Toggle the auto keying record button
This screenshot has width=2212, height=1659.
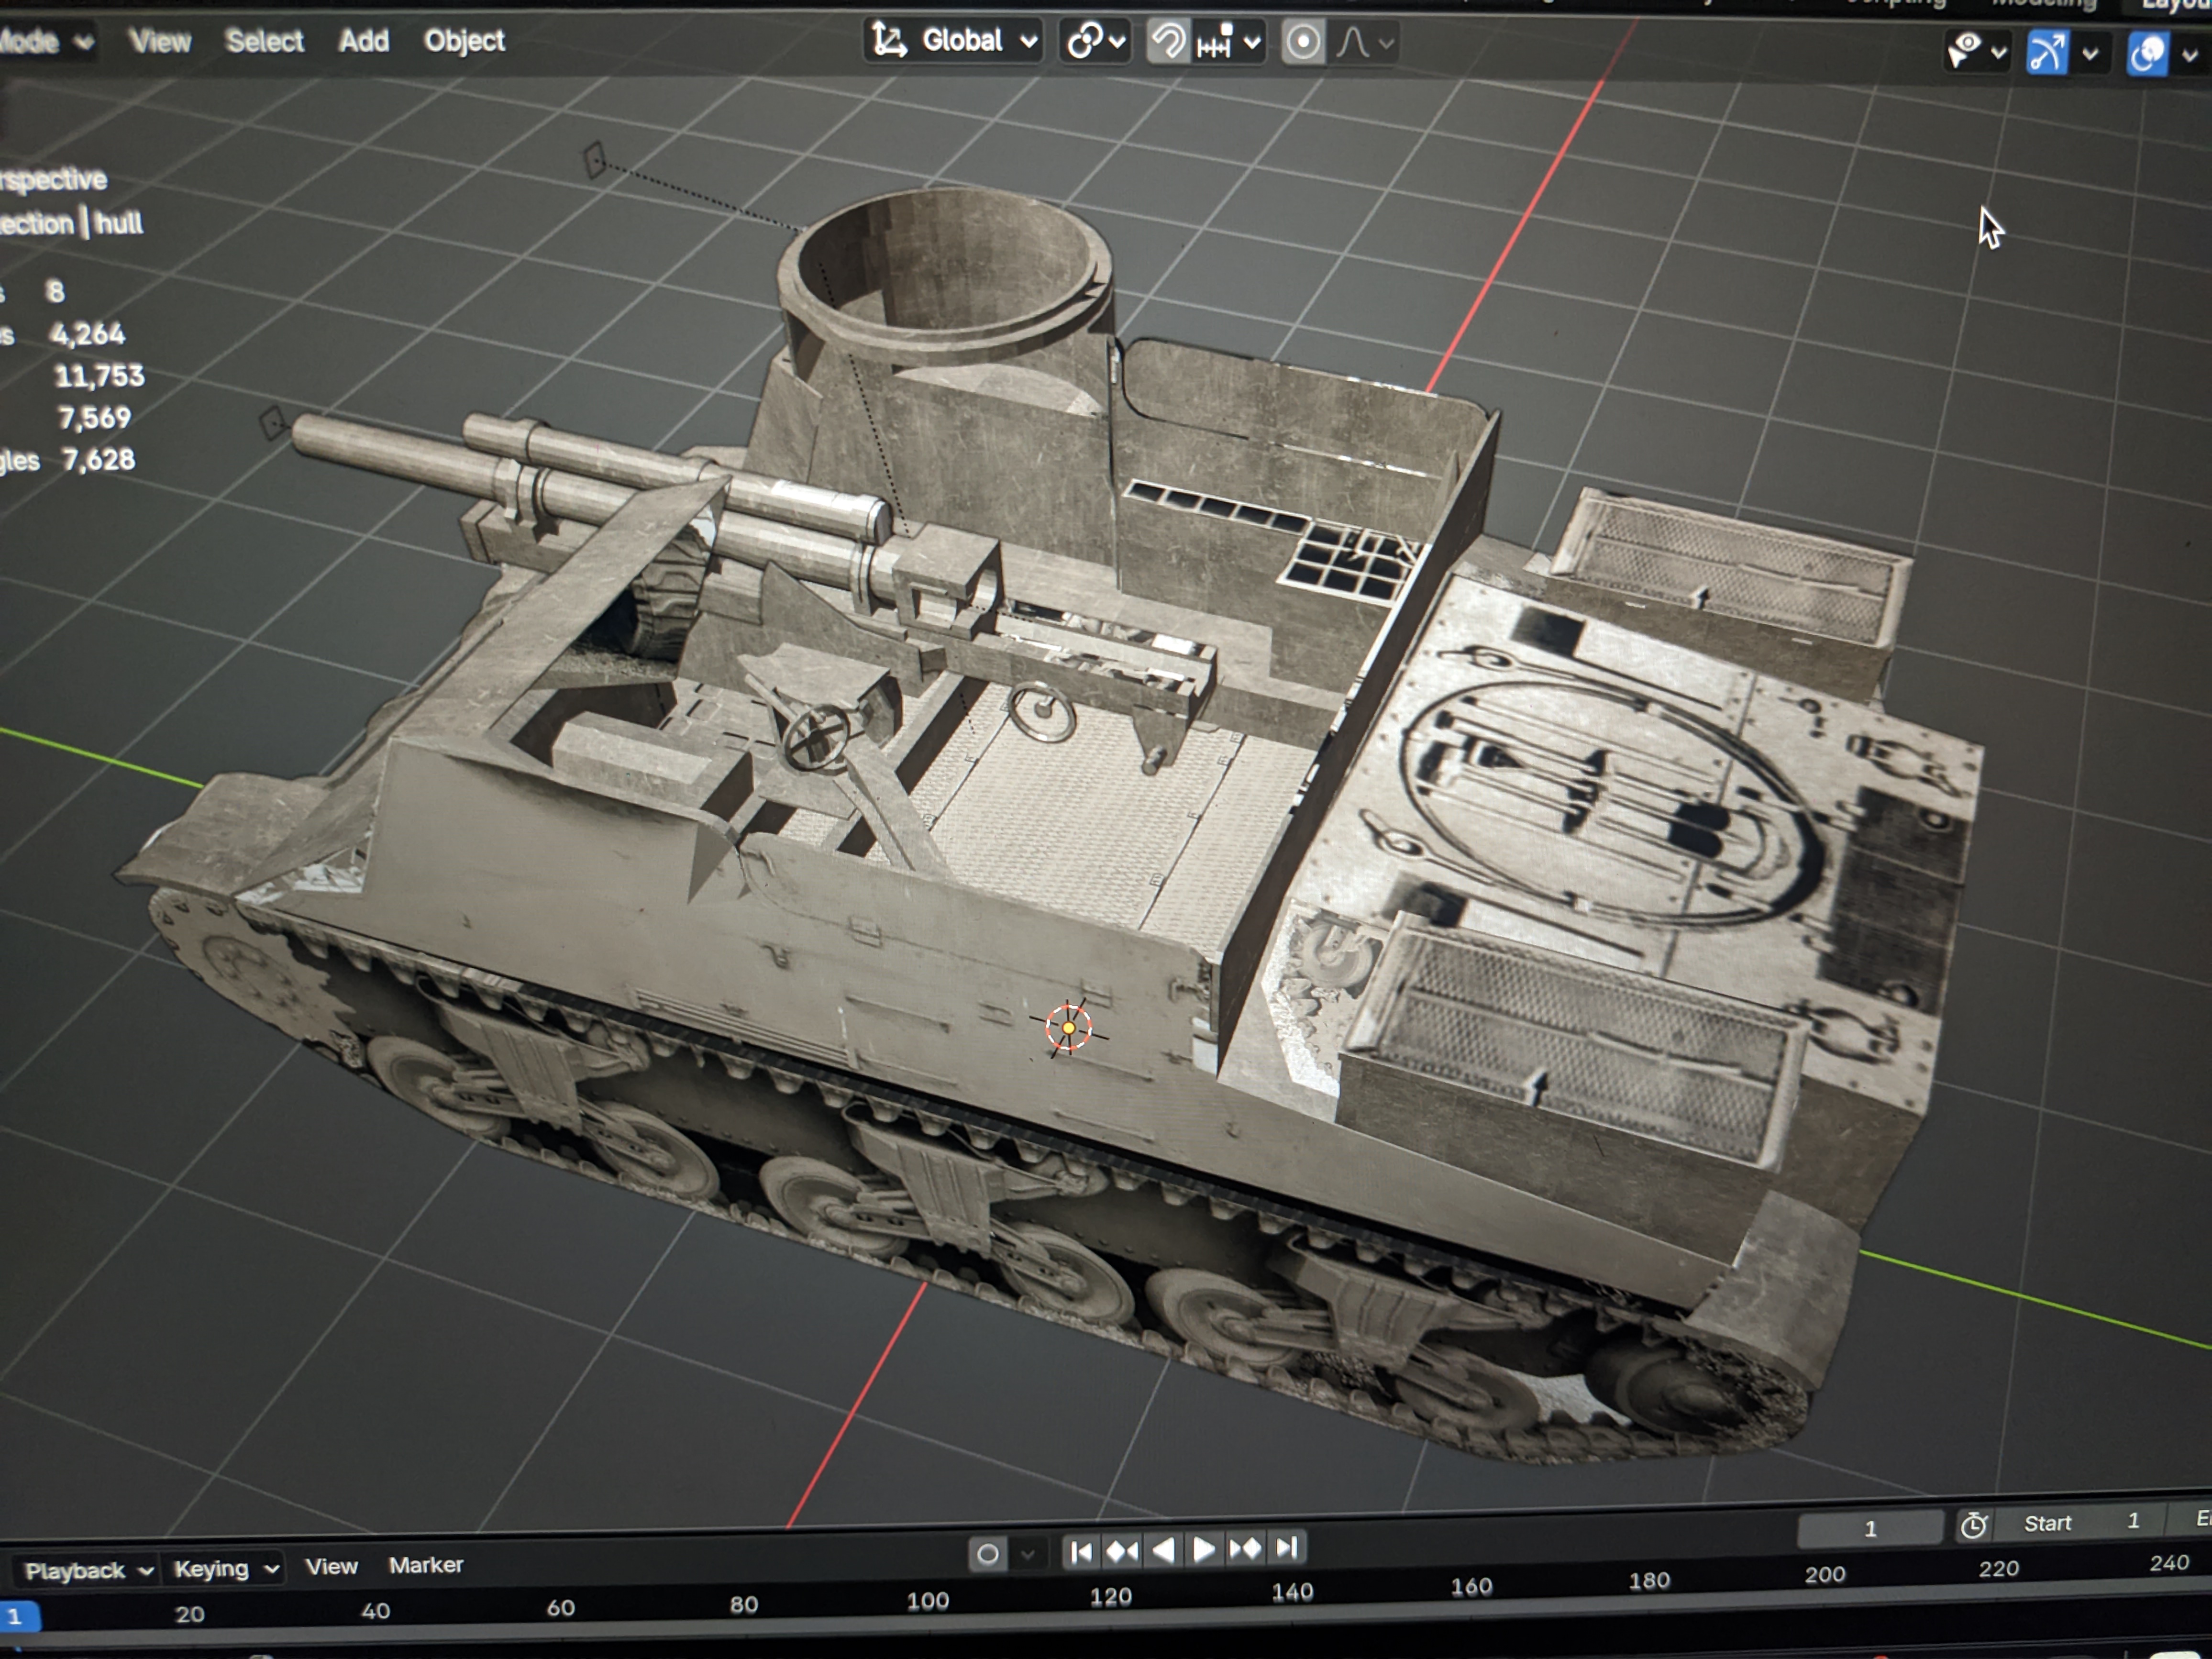tap(987, 1554)
